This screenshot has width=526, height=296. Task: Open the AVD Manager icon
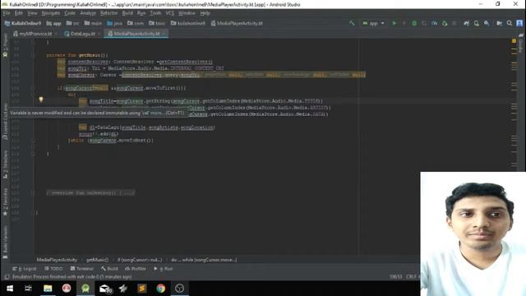point(477,23)
